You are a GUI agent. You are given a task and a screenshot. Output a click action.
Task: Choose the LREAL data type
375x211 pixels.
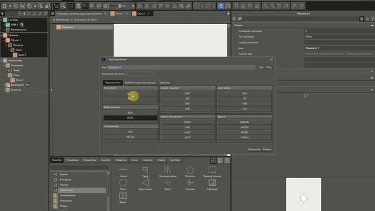click(x=130, y=118)
